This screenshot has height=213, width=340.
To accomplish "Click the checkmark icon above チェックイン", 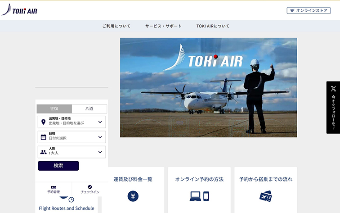I will (x=90, y=187).
